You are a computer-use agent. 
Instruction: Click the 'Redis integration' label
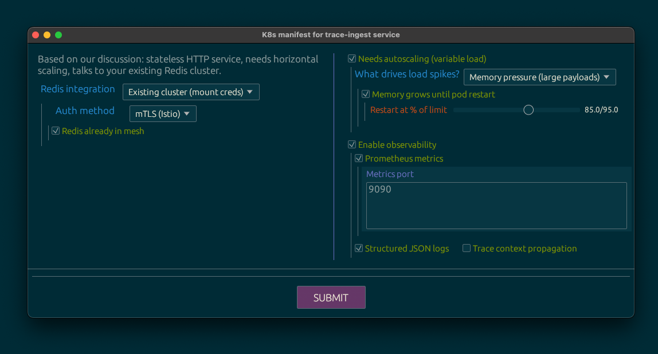pyautogui.click(x=78, y=89)
